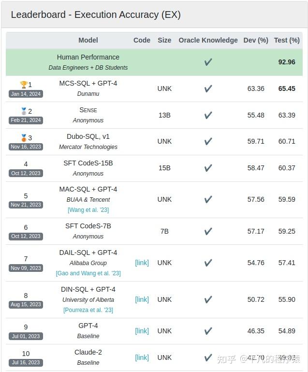Click the checkmark in the DAIL-SQL + GPT-4 row
This screenshot has height=372, width=308.
[x=208, y=263]
